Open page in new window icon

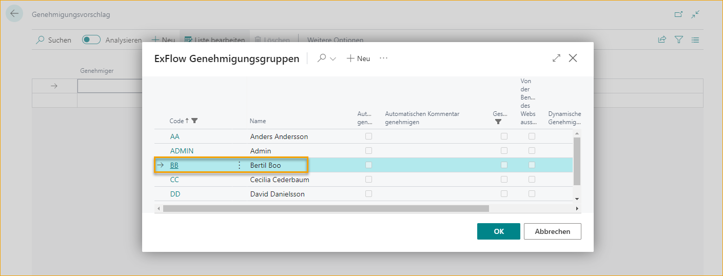click(678, 14)
